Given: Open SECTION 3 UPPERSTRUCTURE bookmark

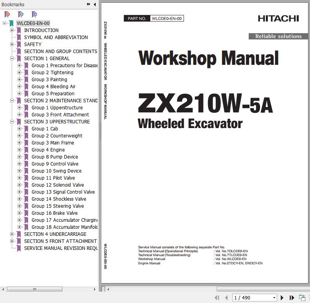Looking at the screenshot, I should [57, 122].
